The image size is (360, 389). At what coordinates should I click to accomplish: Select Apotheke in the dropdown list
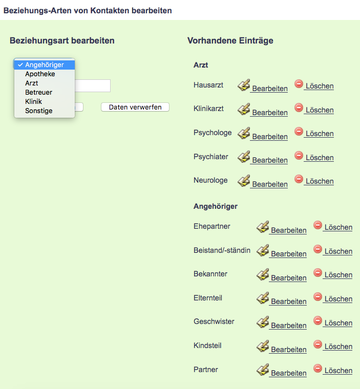click(x=40, y=74)
